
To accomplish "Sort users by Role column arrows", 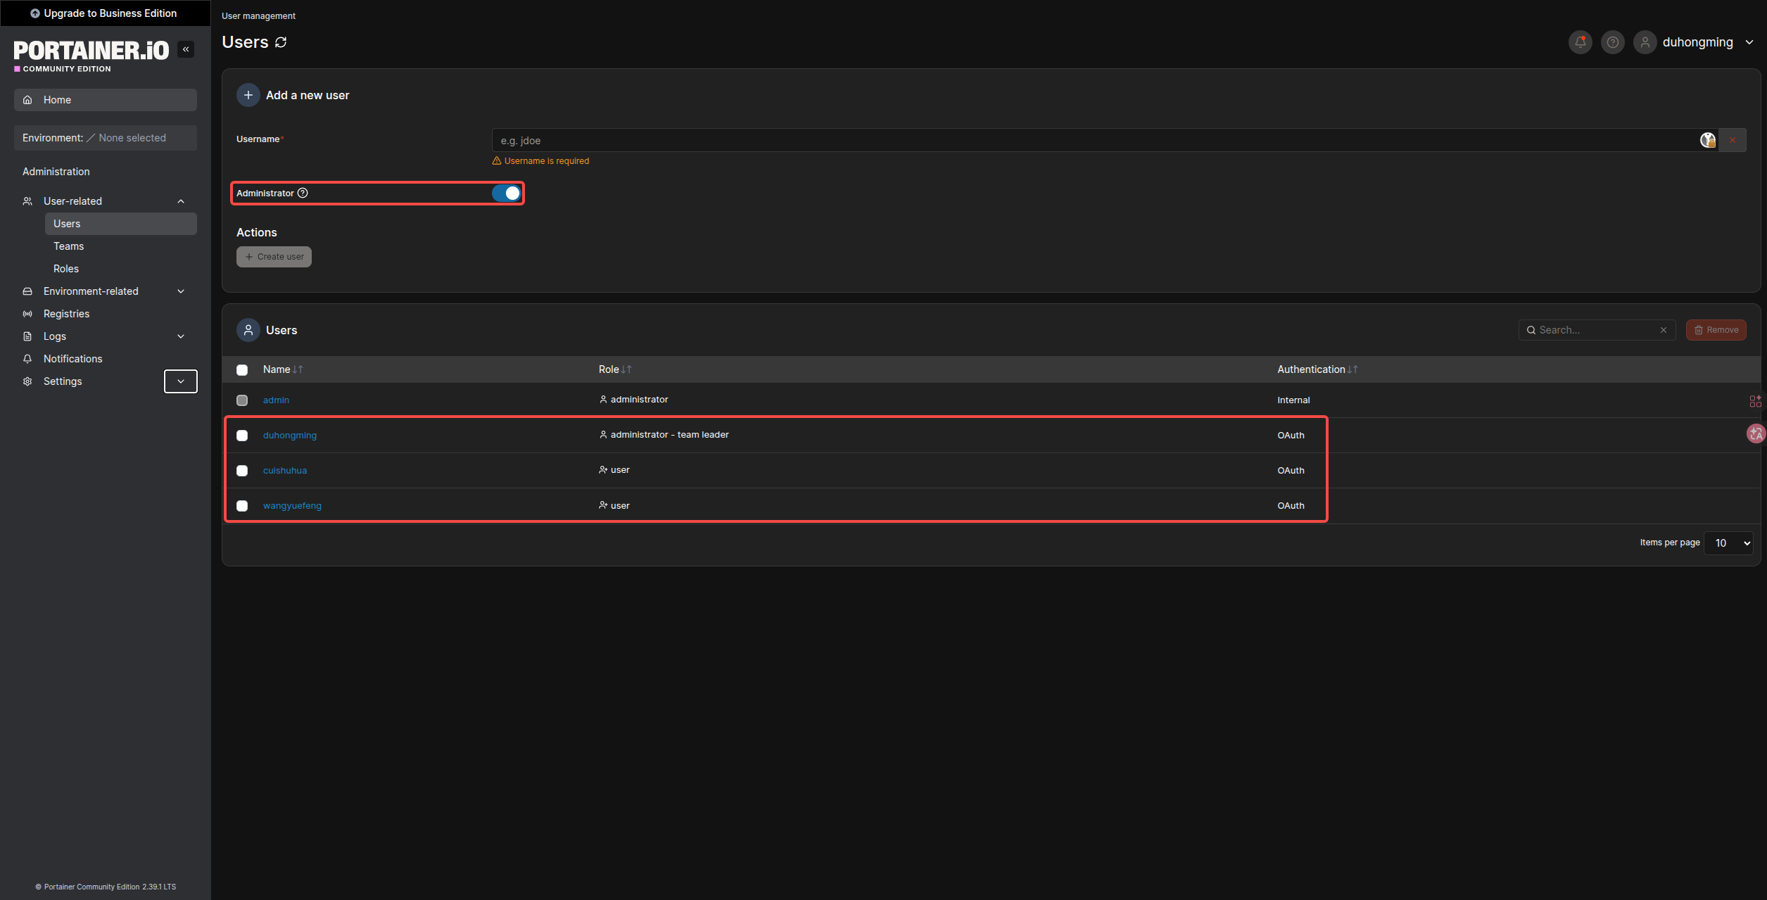I will pyautogui.click(x=626, y=369).
